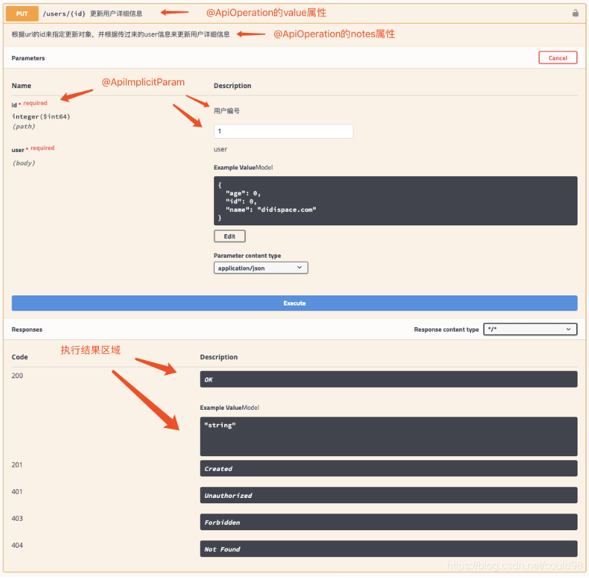Click the orange PUT method badge
The image size is (589, 578).
pos(22,14)
